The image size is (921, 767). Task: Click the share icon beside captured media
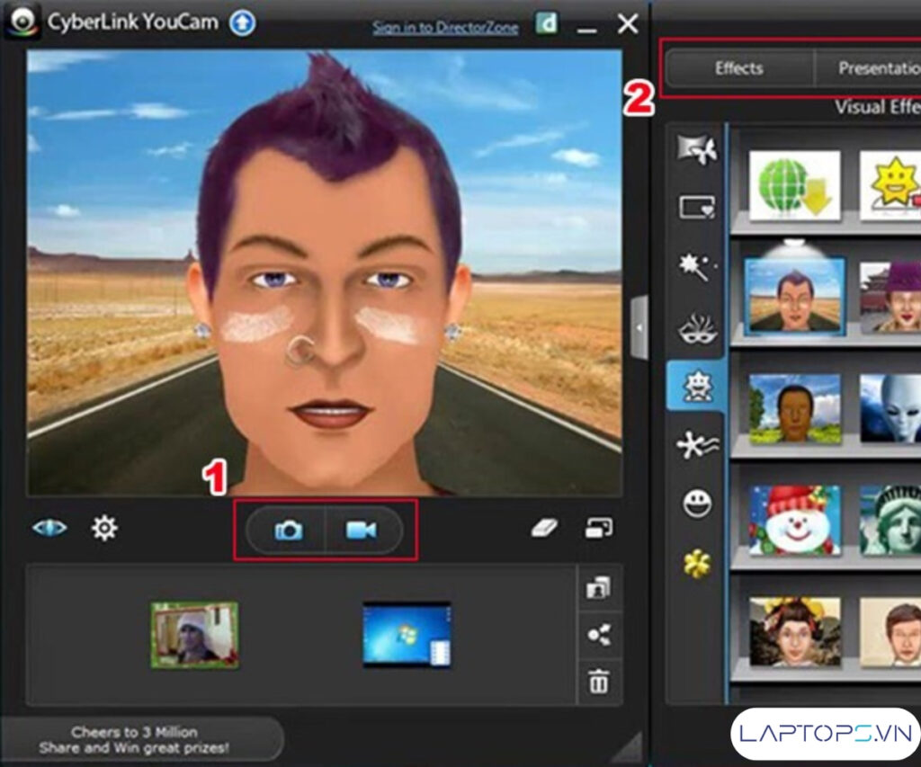coord(598,635)
